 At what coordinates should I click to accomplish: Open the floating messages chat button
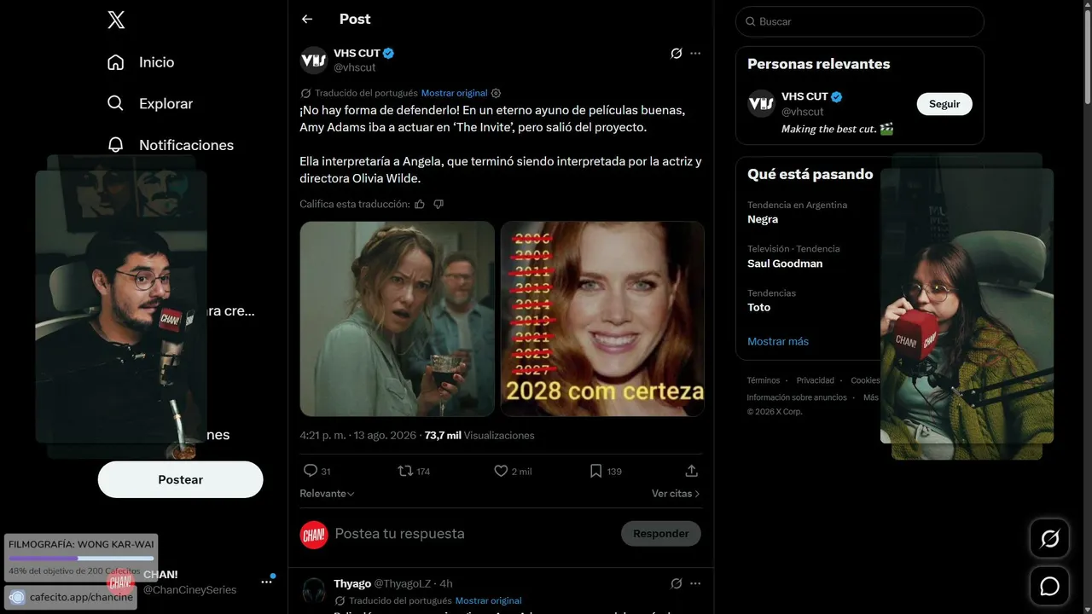pyautogui.click(x=1049, y=586)
